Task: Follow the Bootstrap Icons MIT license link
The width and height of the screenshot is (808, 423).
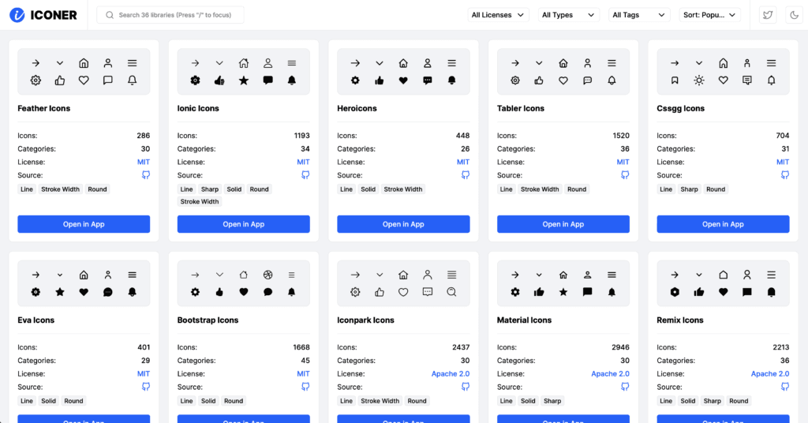Action: click(x=303, y=373)
